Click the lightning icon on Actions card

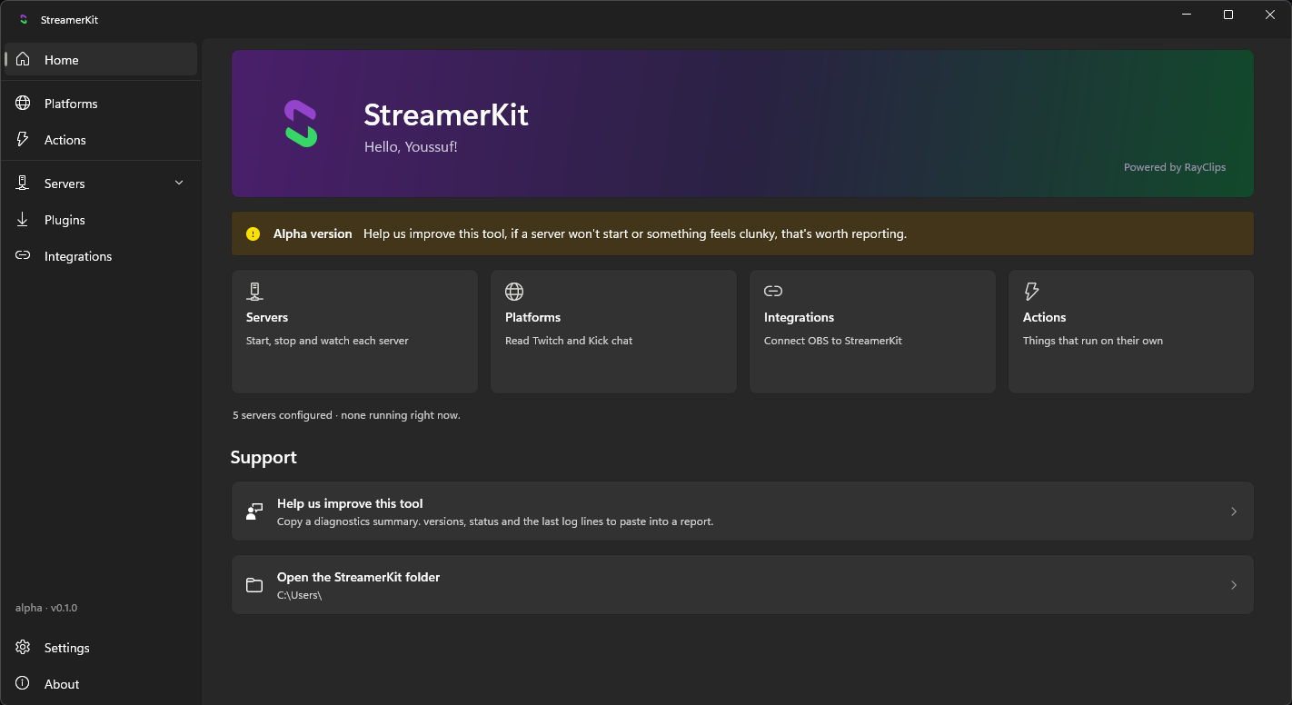[1031, 292]
